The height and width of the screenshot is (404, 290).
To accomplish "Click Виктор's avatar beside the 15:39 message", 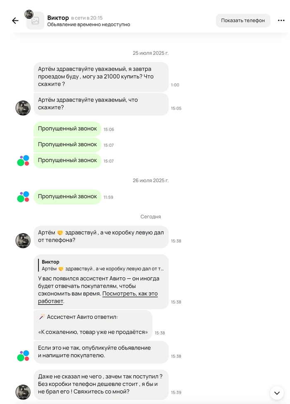I will 23,392.
